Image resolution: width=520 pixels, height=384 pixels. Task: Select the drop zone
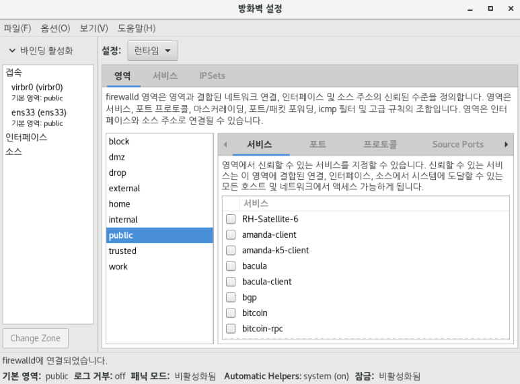tap(159, 172)
